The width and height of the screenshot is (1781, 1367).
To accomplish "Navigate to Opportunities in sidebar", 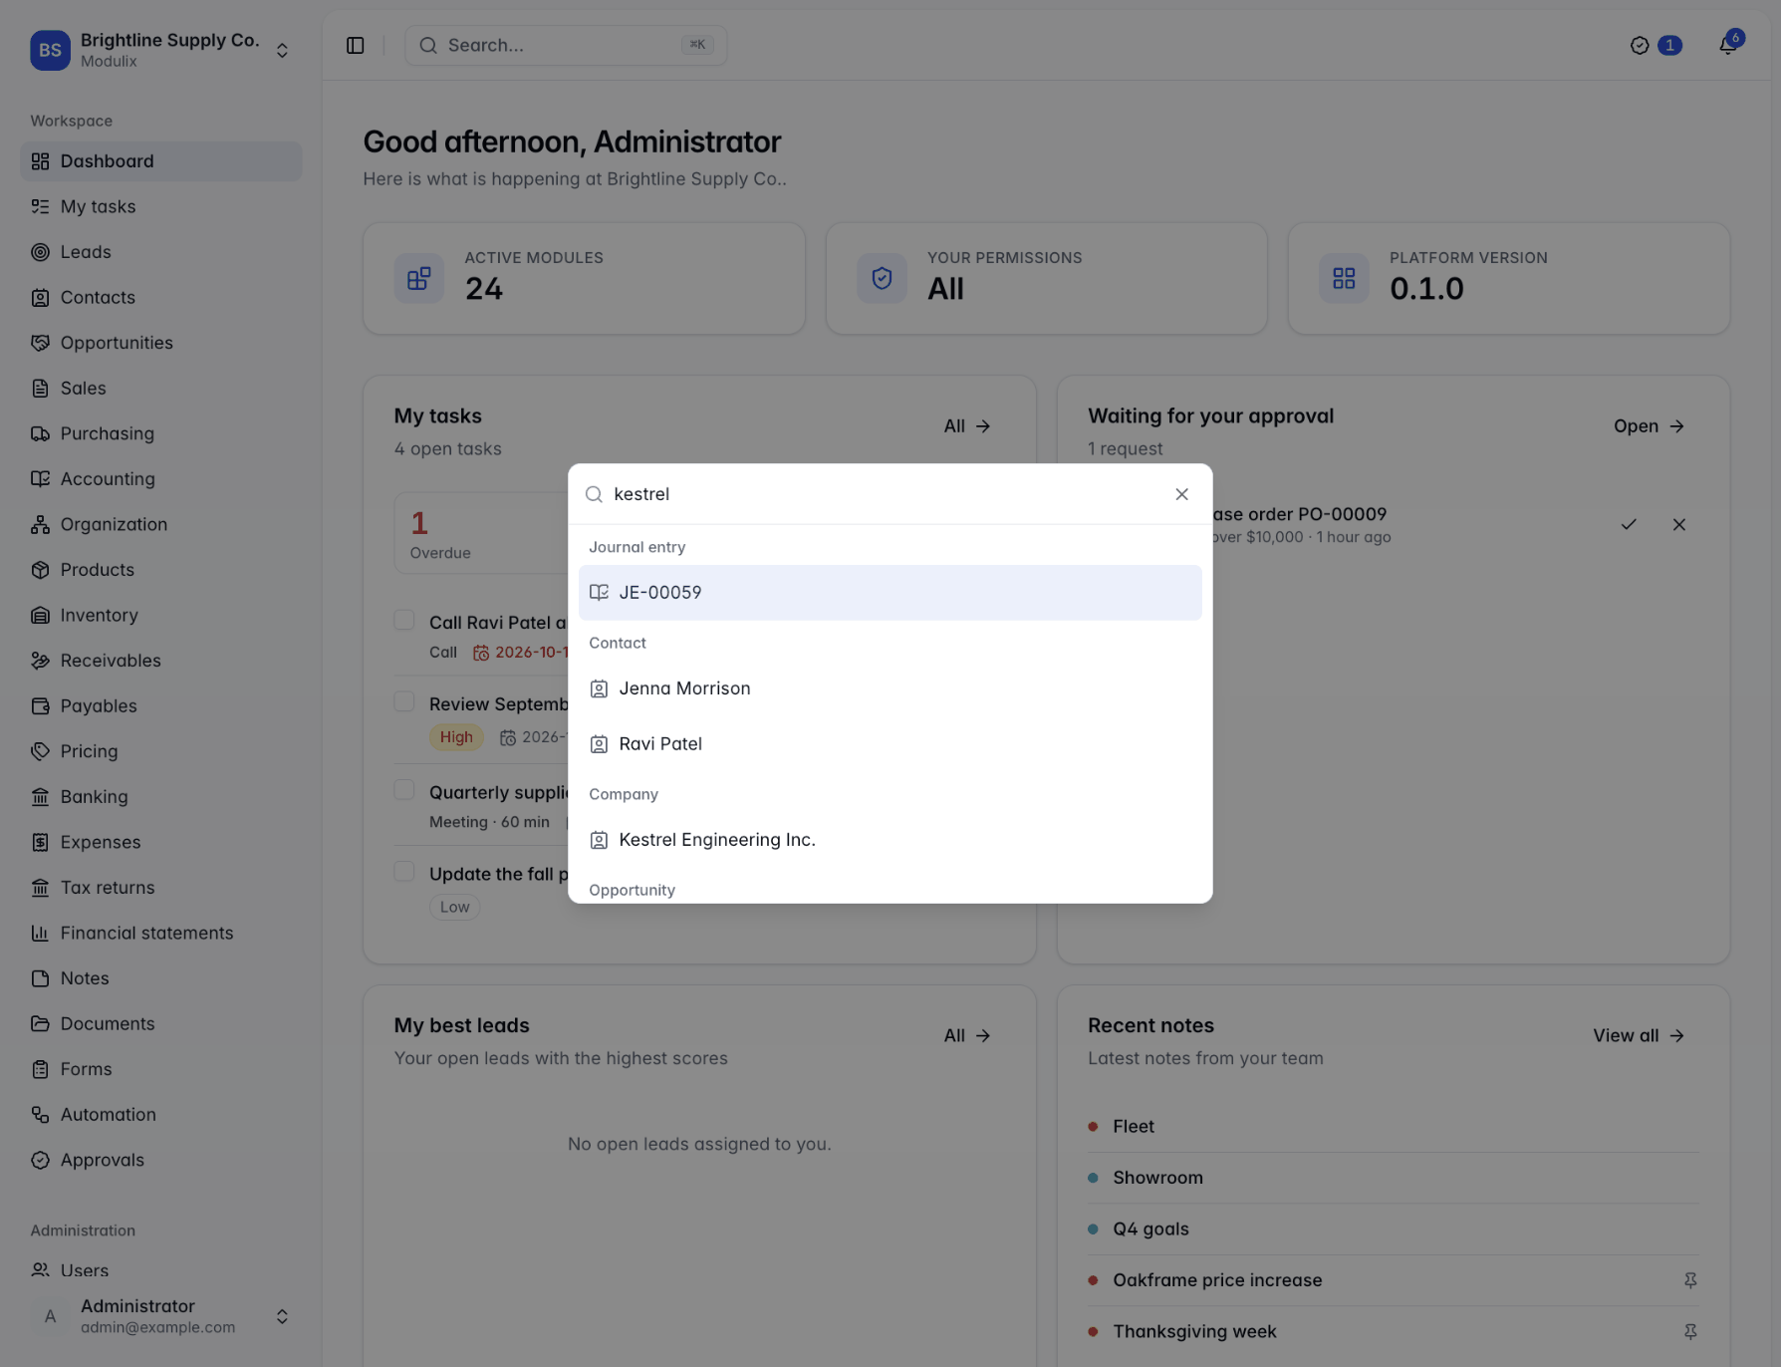I will (160, 343).
